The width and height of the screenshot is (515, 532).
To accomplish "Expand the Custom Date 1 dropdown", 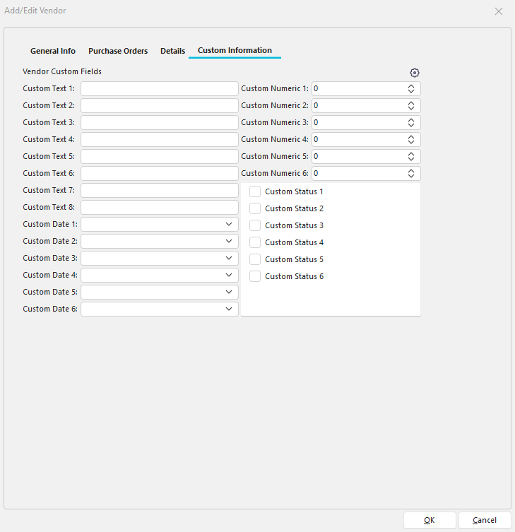I will click(x=229, y=224).
